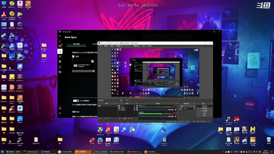Click the OBS transition duration field
274x154 pixels.
(x=188, y=108)
